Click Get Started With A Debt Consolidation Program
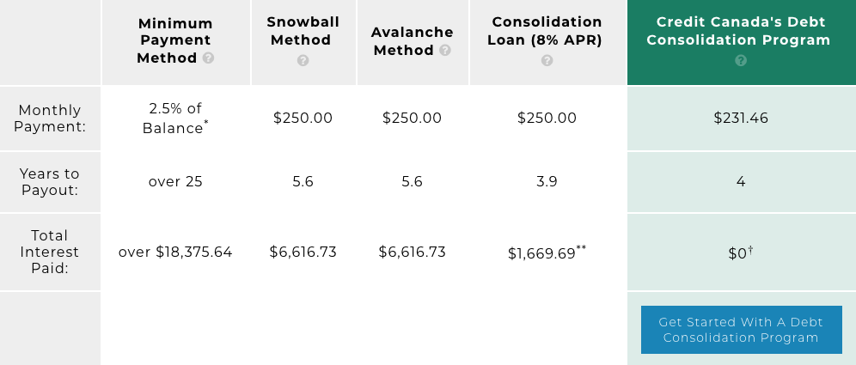Viewport: 856px width, 365px height. (742, 330)
